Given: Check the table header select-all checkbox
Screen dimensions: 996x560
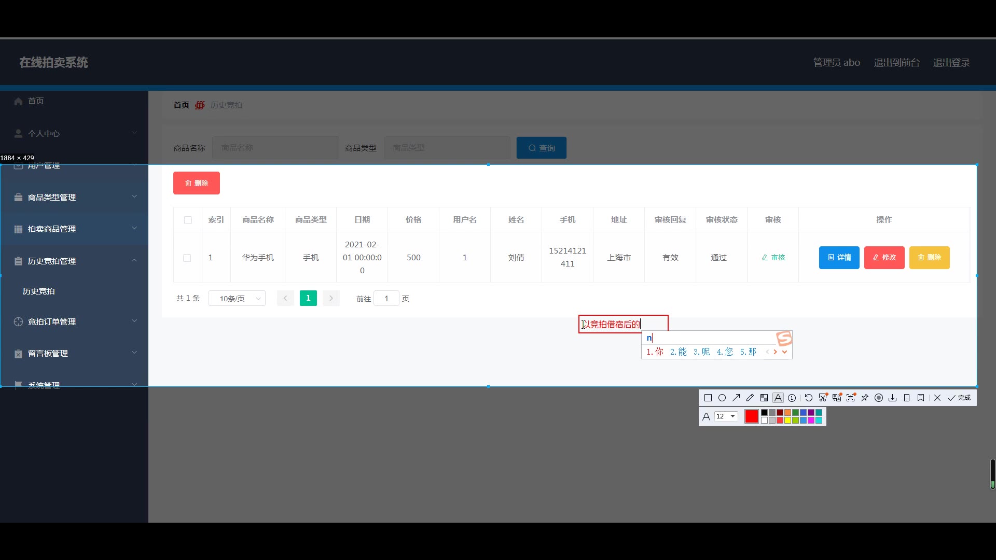Looking at the screenshot, I should pos(188,220).
